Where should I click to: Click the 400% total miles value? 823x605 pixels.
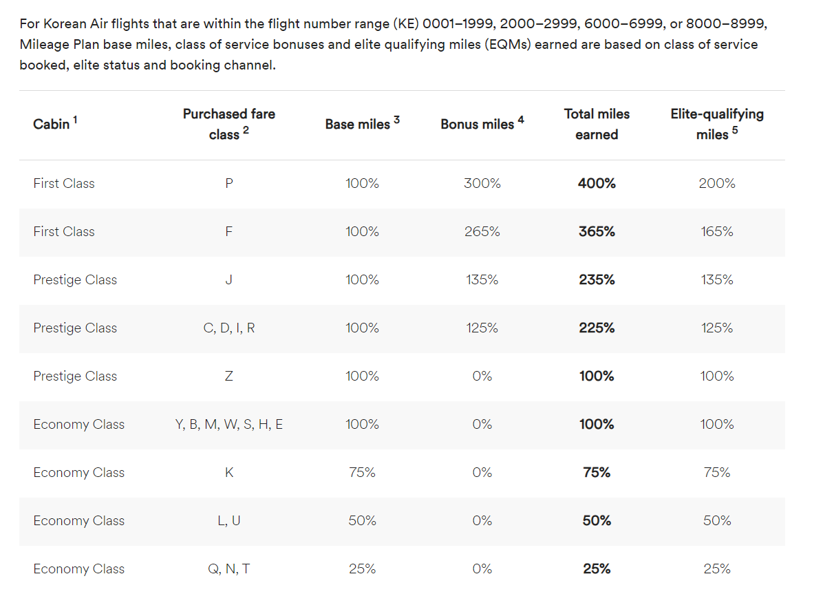[x=597, y=184]
